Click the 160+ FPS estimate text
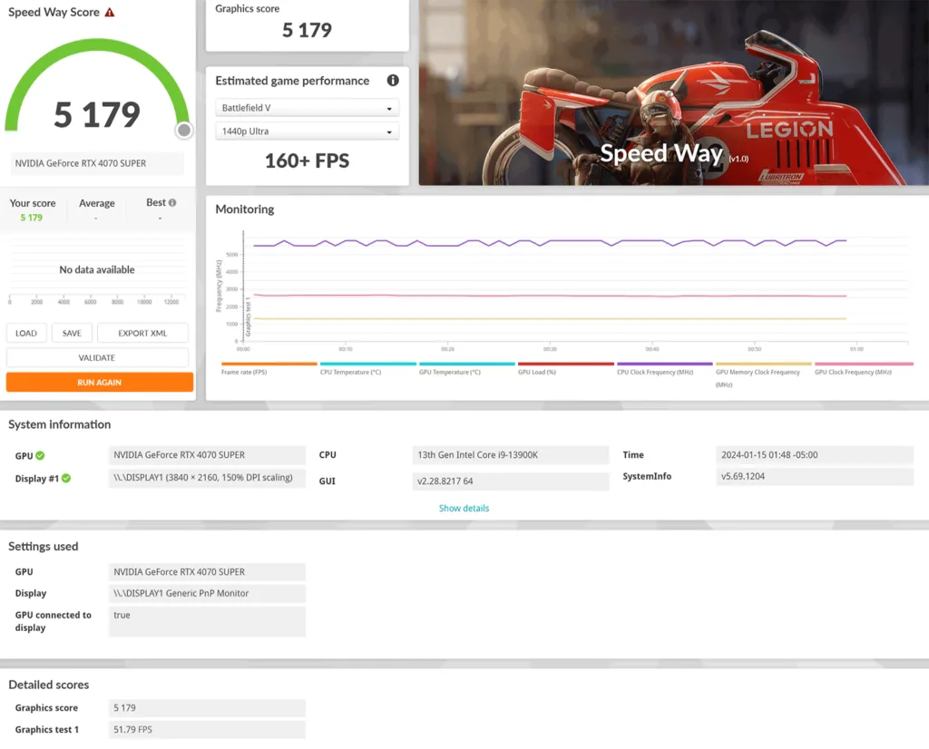The image size is (929, 749). 307,160
